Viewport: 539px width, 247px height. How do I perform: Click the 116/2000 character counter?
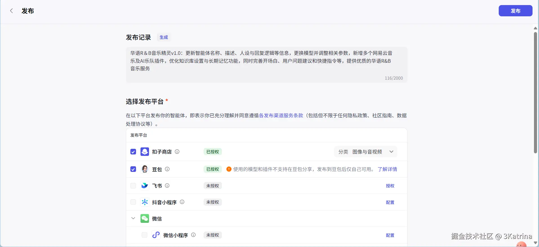(394, 78)
